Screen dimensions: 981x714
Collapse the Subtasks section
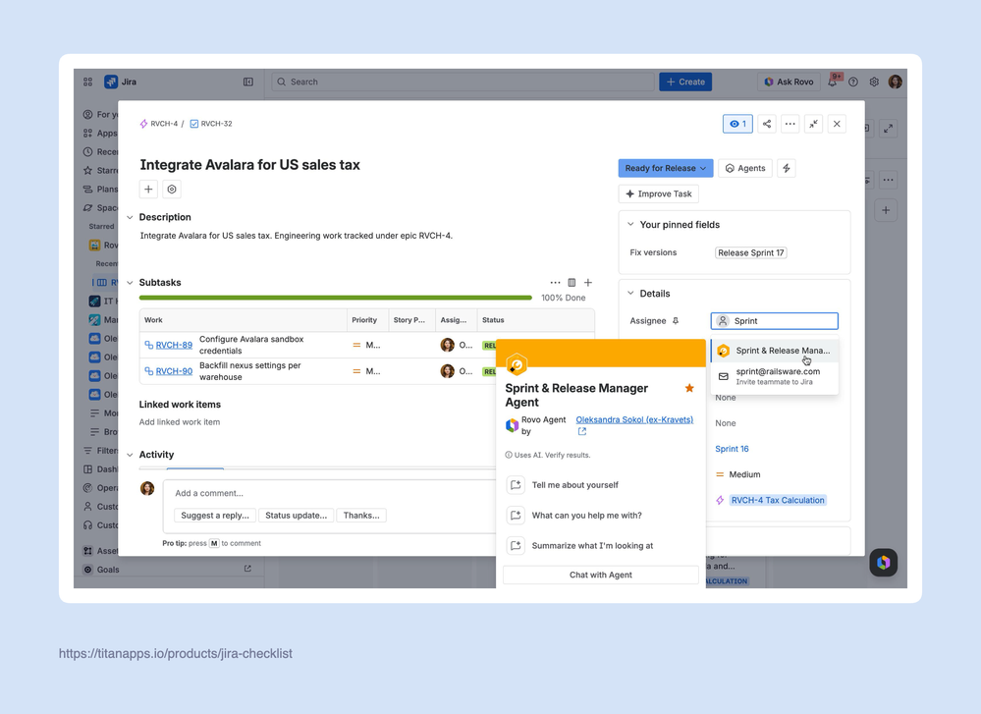[x=131, y=283]
